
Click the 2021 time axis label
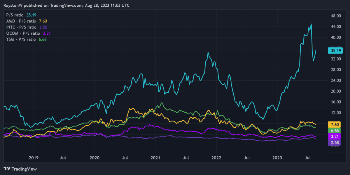(155, 158)
